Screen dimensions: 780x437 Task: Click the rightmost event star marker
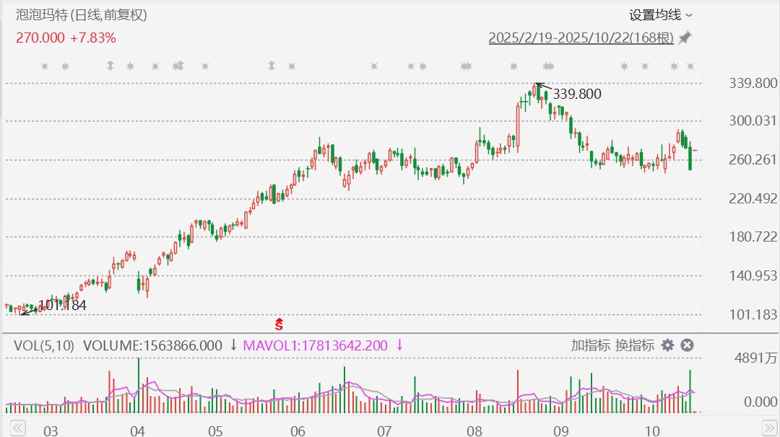pos(690,66)
